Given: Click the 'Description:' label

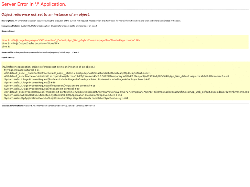Looking at the screenshot, I should pyautogui.click(x=8, y=21).
